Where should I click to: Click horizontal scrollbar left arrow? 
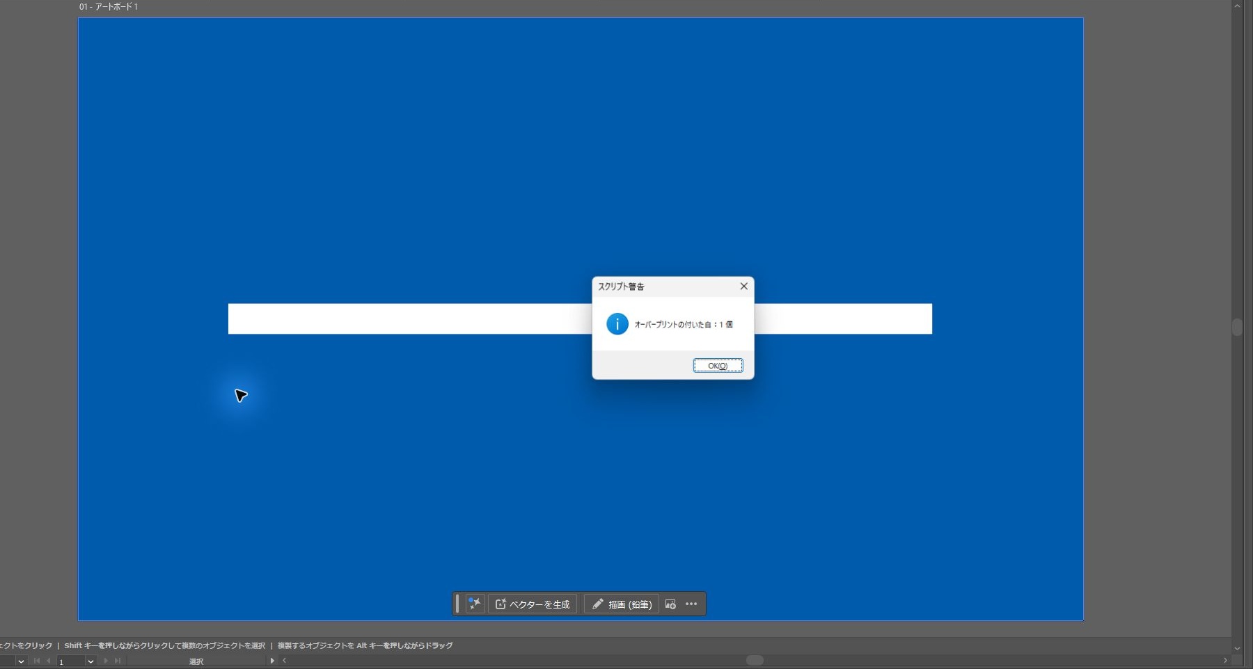pyautogui.click(x=284, y=661)
